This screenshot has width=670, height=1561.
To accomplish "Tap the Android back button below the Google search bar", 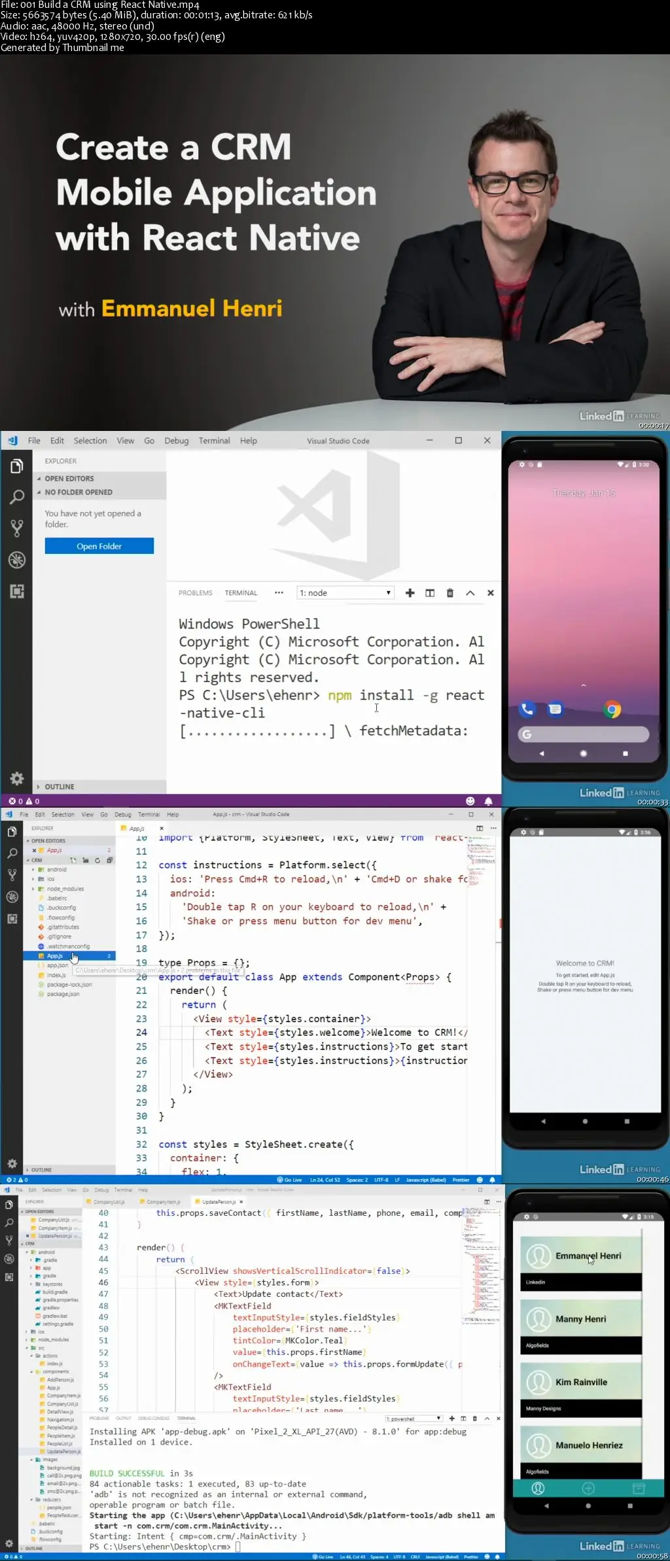I will tap(542, 753).
